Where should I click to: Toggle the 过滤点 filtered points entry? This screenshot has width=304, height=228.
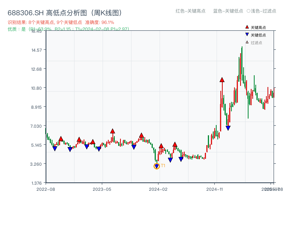click(254, 42)
